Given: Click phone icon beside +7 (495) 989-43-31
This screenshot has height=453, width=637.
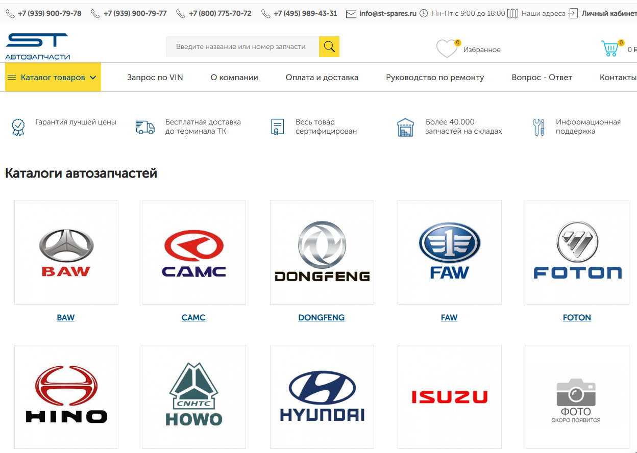Looking at the screenshot, I should click(x=266, y=14).
